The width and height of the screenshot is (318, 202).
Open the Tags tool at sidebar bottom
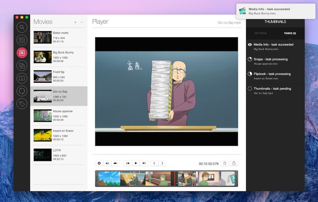coord(22,104)
